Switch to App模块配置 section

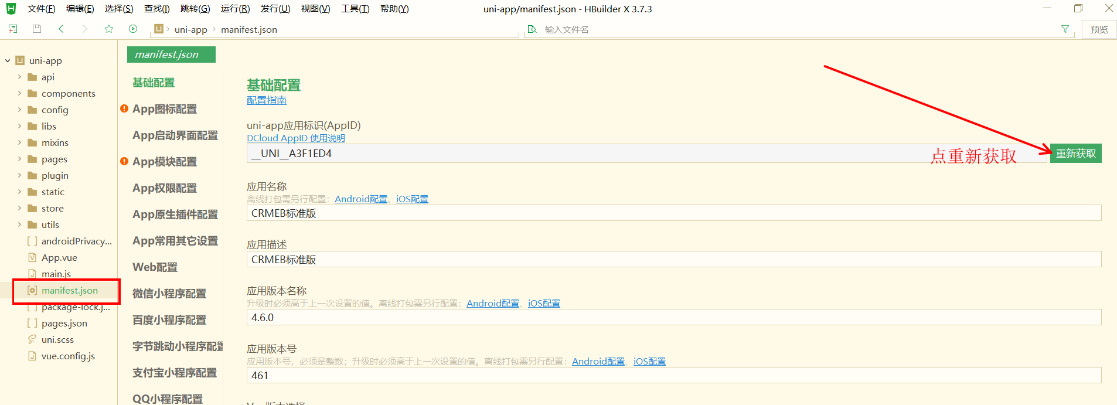click(165, 162)
